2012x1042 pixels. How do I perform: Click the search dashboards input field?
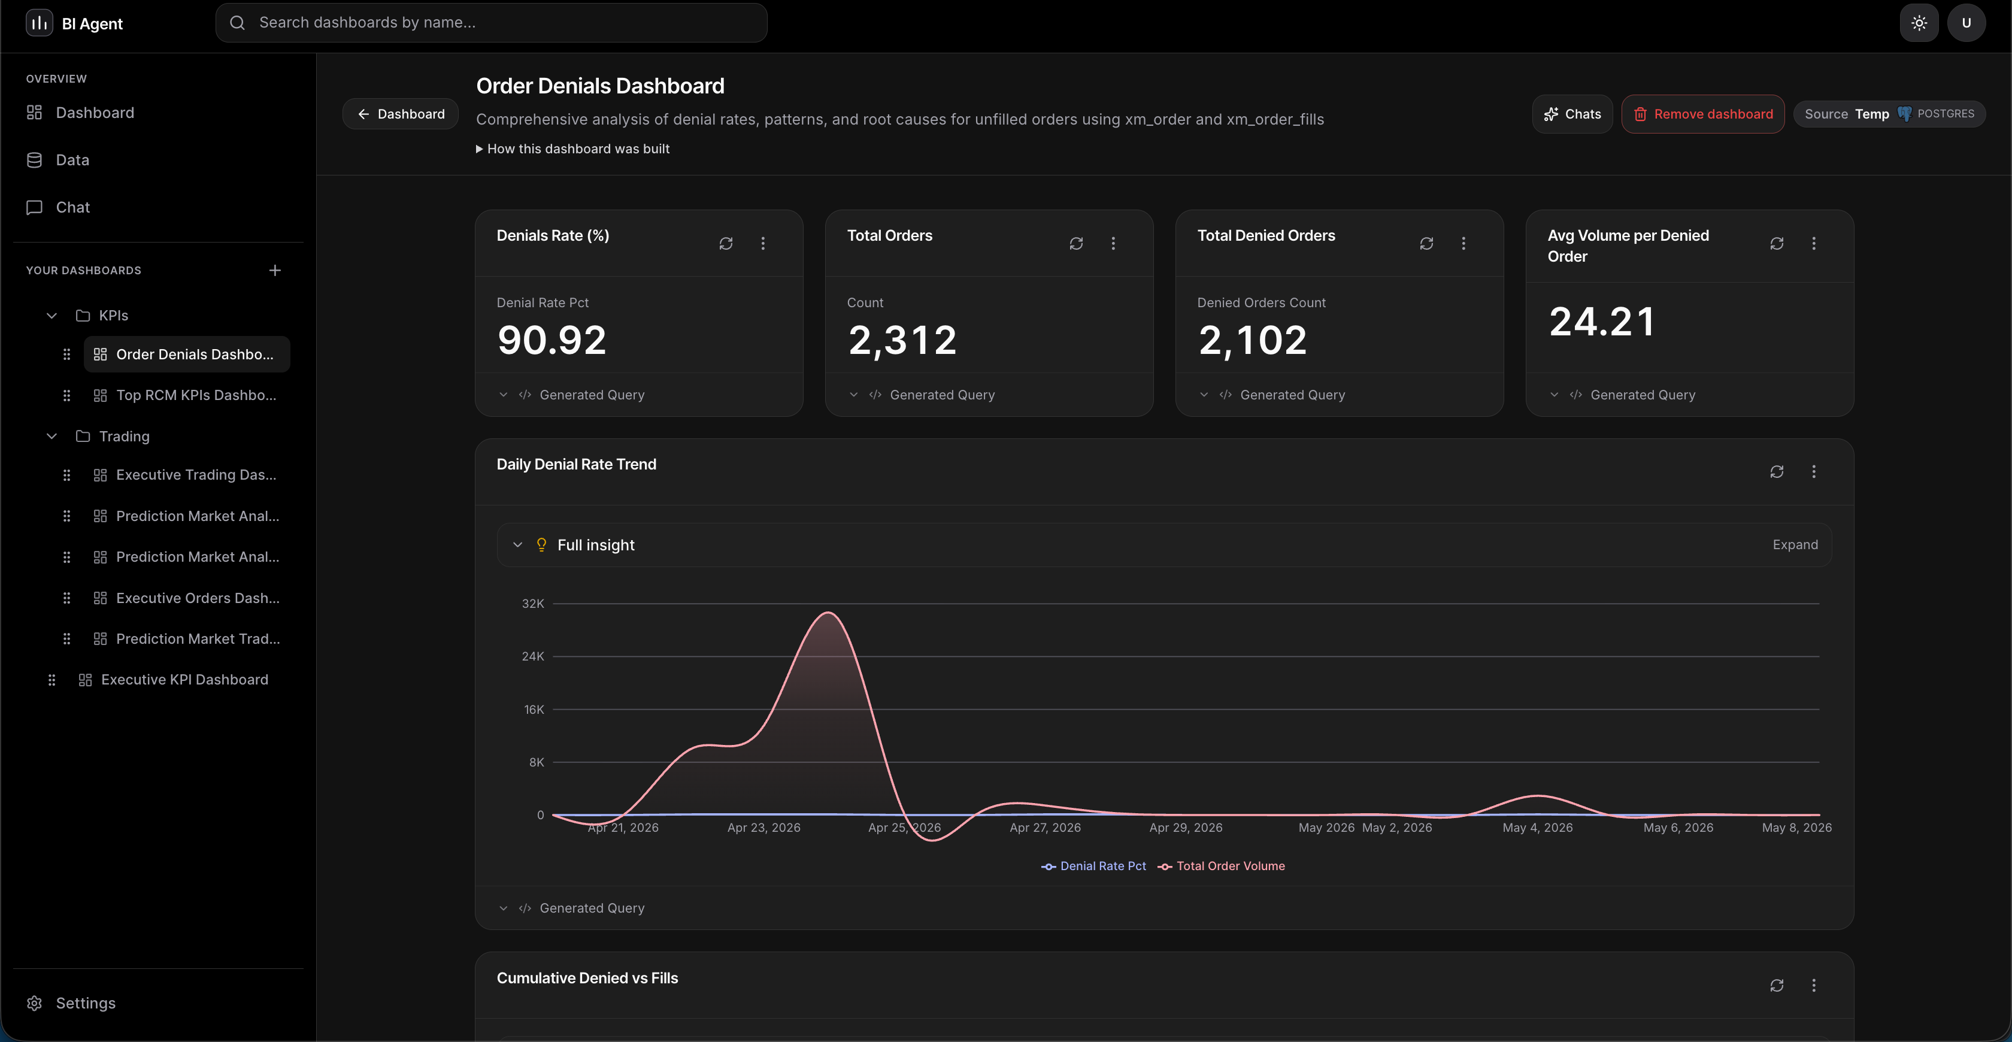491,23
